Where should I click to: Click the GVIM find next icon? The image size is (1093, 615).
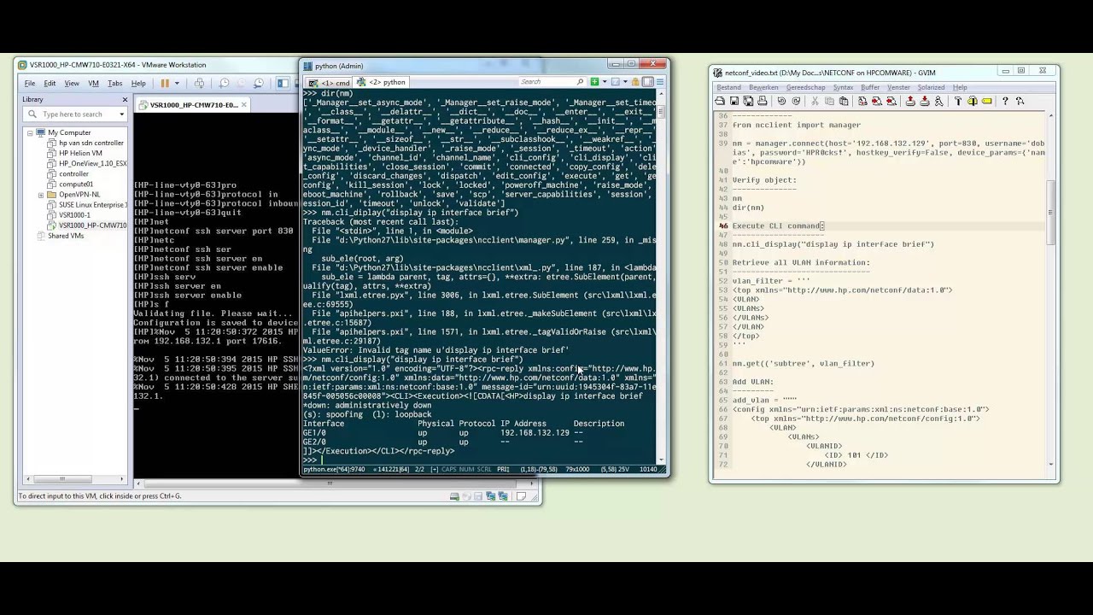[876, 101]
